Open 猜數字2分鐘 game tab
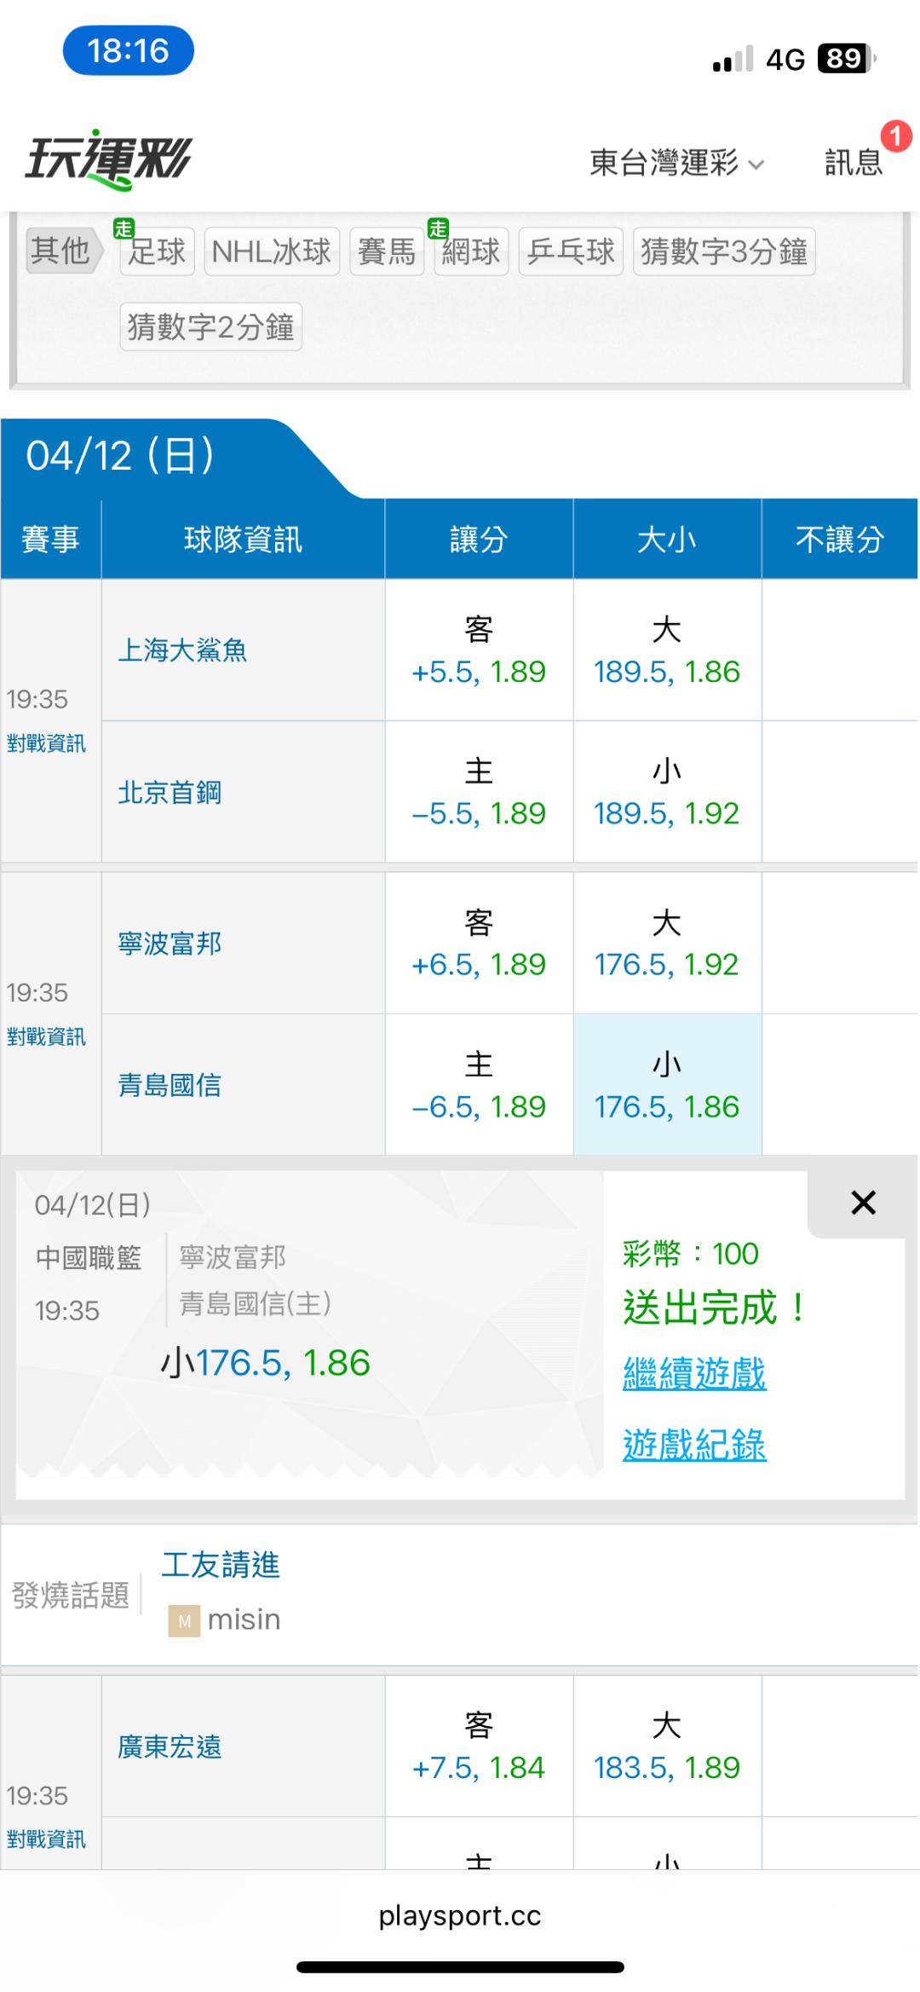This screenshot has width=920, height=1992. point(211,327)
